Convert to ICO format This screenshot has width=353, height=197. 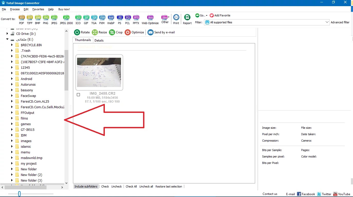pos(78,20)
